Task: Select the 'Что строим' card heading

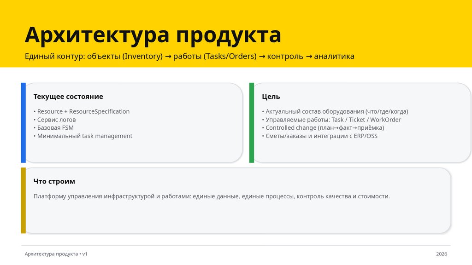Action: coord(54,181)
